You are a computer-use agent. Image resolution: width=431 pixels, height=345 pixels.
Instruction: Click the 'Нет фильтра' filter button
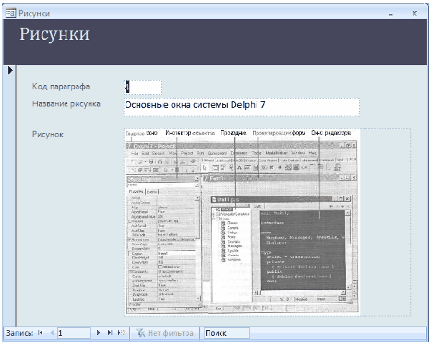[164, 333]
